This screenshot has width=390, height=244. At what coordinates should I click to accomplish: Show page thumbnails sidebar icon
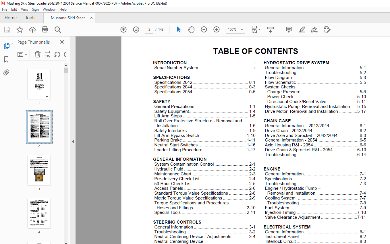click(6, 46)
